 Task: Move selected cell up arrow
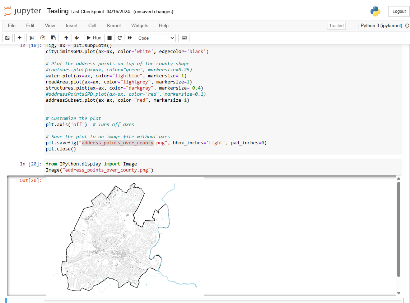[x=66, y=38]
